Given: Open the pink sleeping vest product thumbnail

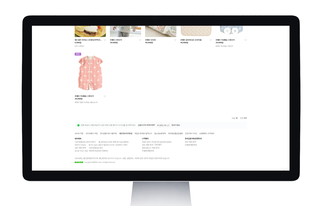Looking at the screenshot, I should (x=90, y=73).
